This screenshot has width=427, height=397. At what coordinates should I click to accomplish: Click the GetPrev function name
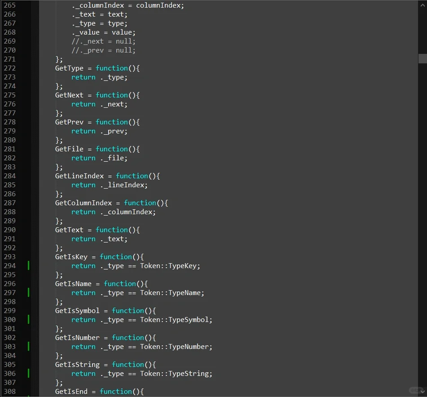click(x=69, y=122)
